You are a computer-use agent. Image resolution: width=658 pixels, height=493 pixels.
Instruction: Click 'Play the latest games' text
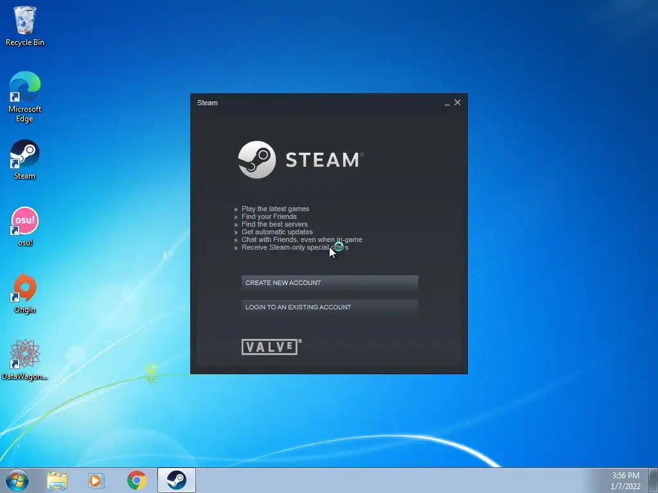pos(275,209)
